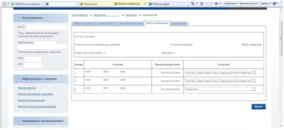Follow the Закупка № breadcrumb link
This screenshot has height=130, width=284.
[106, 15]
